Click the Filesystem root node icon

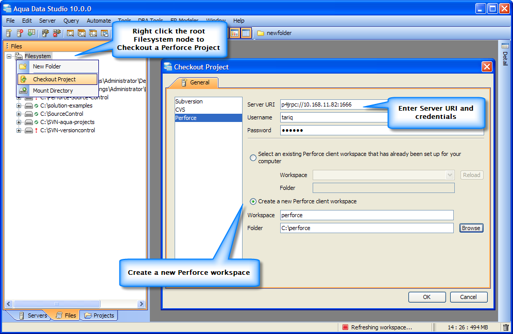19,56
